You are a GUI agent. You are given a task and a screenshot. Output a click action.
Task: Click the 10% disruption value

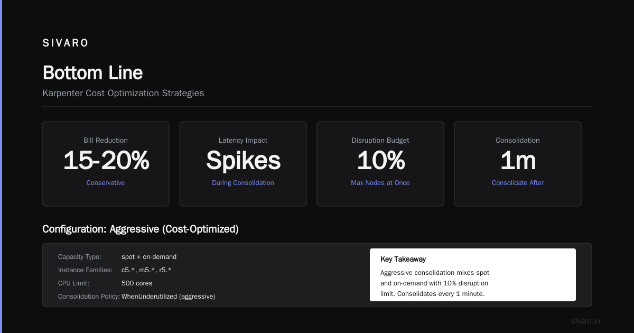(x=380, y=161)
